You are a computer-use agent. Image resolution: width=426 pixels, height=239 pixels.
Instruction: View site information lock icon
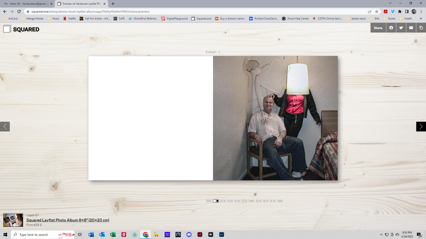pyautogui.click(x=28, y=12)
